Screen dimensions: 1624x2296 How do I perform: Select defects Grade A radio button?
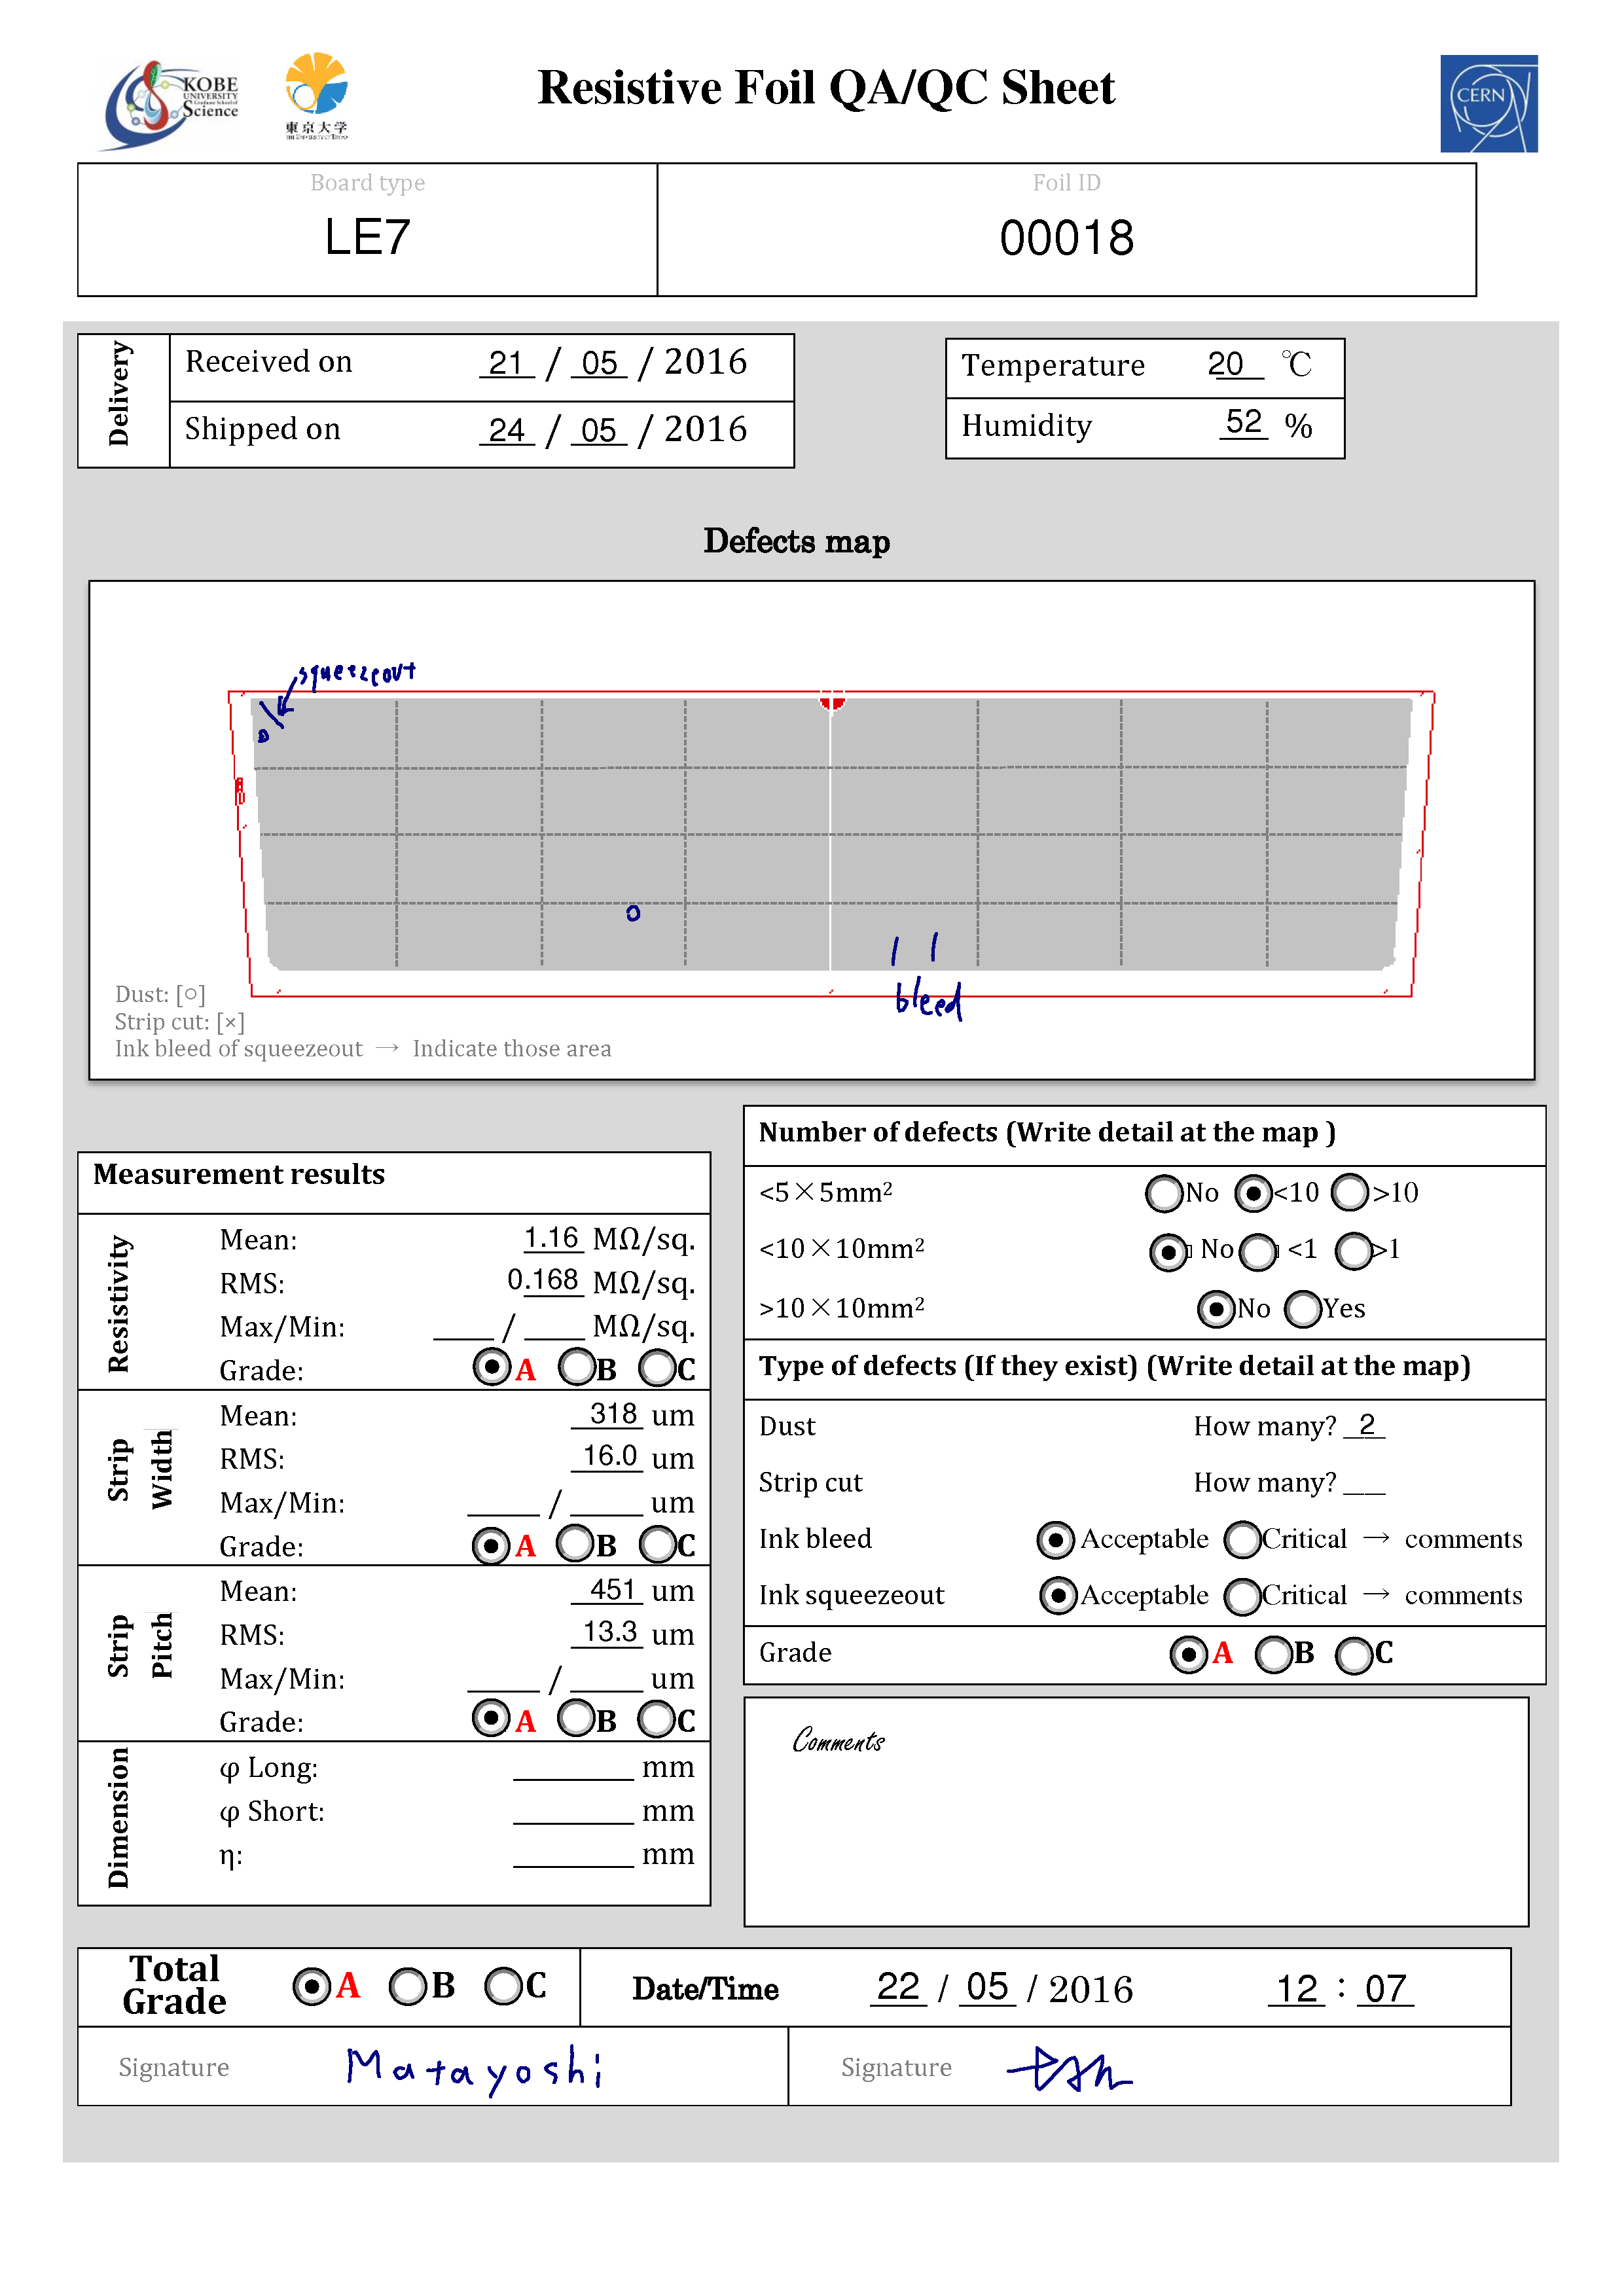(x=1188, y=1655)
